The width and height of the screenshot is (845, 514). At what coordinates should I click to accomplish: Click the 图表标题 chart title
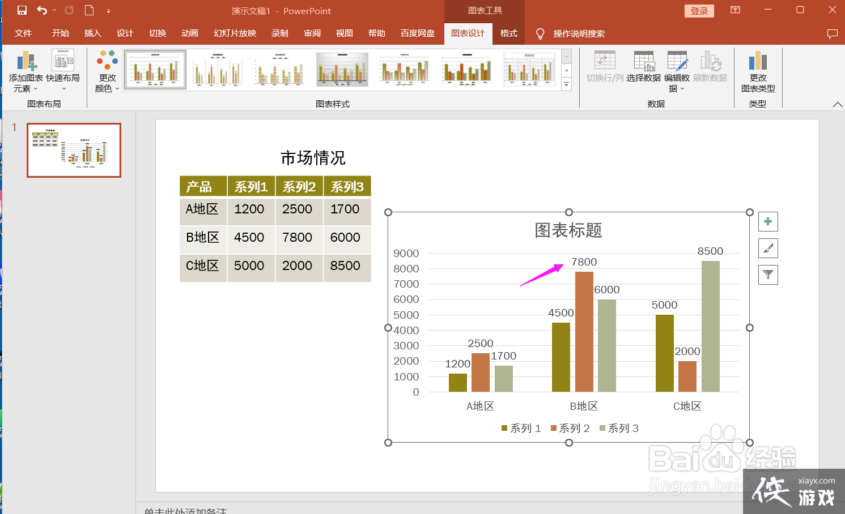[x=568, y=230]
